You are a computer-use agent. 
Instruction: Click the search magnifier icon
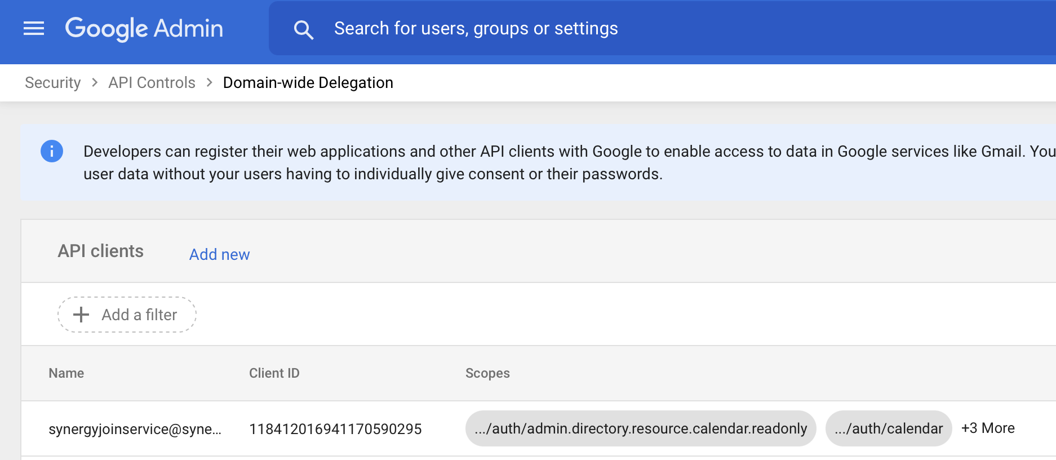(x=303, y=29)
